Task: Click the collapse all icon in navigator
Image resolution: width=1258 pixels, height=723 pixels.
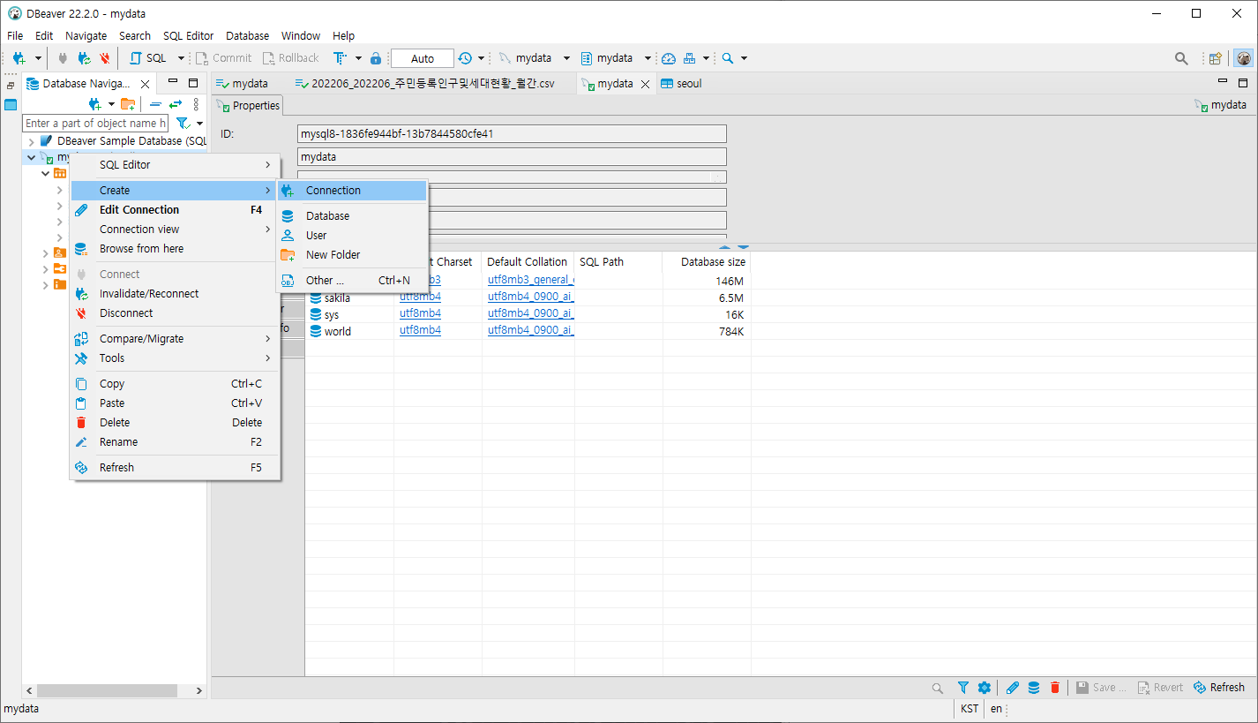Action: pyautogui.click(x=155, y=104)
